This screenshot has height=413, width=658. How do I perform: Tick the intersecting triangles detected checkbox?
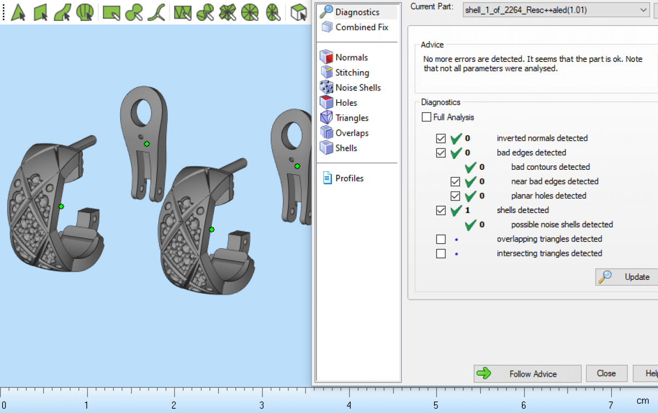[441, 254]
